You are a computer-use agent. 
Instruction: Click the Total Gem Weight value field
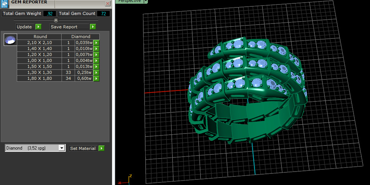click(50, 14)
